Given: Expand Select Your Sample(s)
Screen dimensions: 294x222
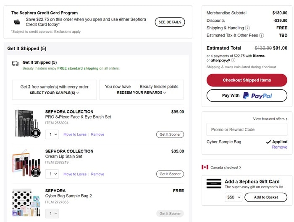Looking at the screenshot, I should tap(55, 93).
